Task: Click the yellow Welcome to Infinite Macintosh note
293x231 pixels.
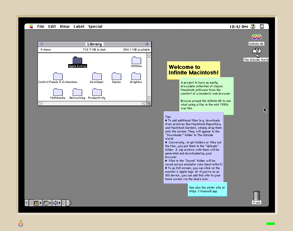Action: [x=194, y=70]
